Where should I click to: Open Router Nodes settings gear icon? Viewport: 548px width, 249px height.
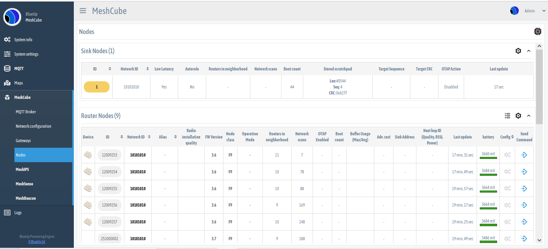pyautogui.click(x=518, y=116)
